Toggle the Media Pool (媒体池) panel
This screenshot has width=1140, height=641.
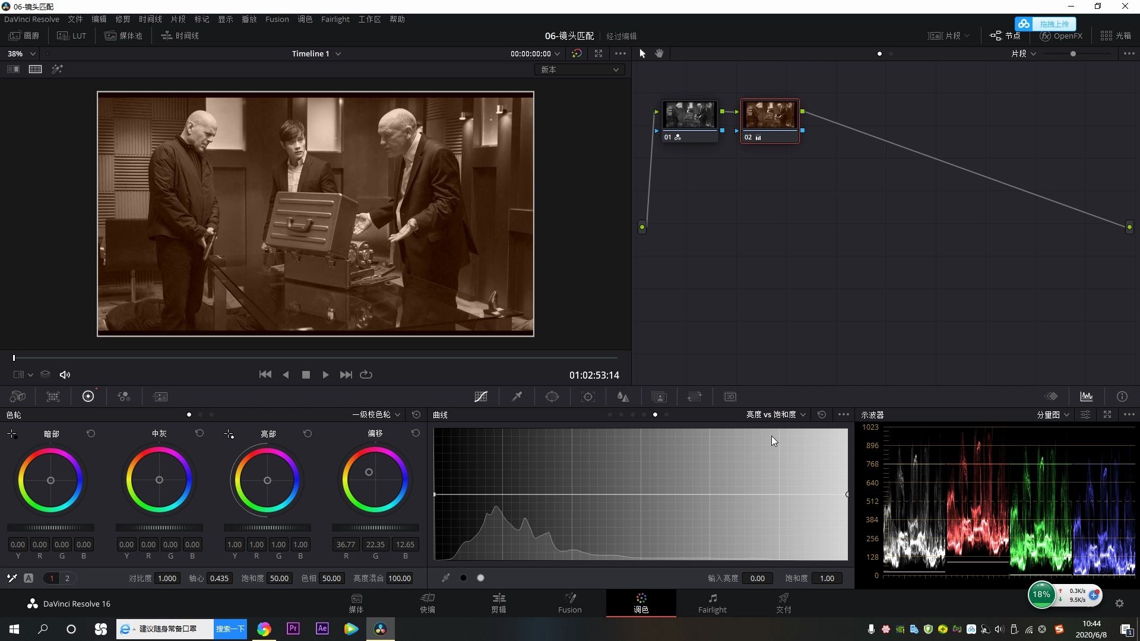click(123, 36)
